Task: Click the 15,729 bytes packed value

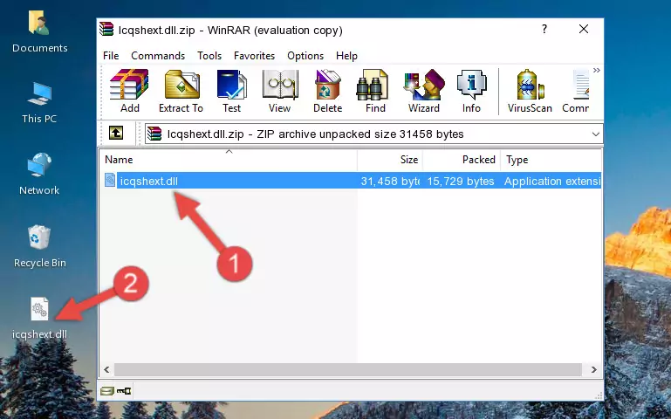Action: tap(461, 181)
